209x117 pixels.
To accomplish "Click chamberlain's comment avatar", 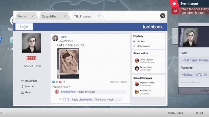I will pyautogui.click(x=57, y=92).
